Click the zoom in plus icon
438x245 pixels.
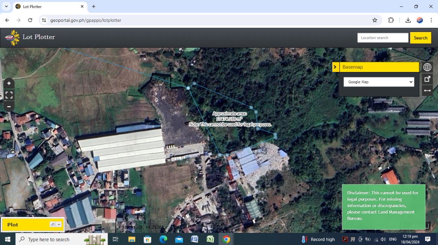[x=9, y=83]
